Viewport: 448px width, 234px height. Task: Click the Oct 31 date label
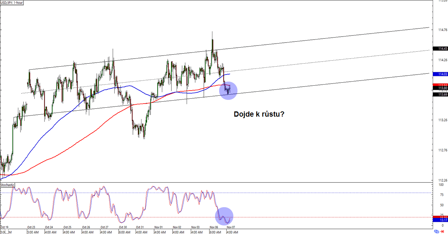pos(140,227)
